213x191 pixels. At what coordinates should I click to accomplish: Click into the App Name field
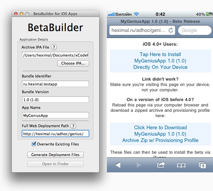pos(55,115)
